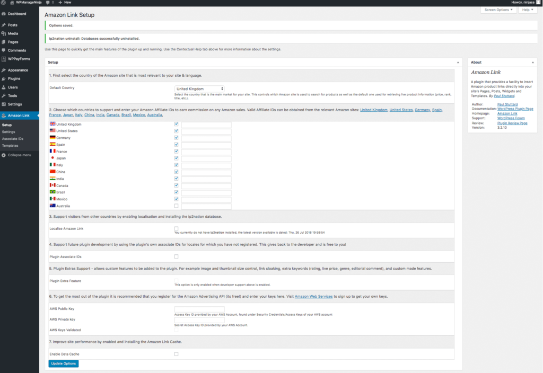Image resolution: width=543 pixels, height=373 pixels.
Task: Click the Posts pin icon
Action: [4, 25]
